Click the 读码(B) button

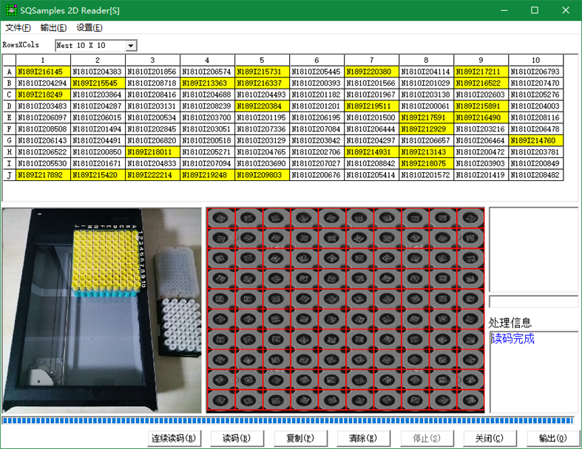coord(237,438)
